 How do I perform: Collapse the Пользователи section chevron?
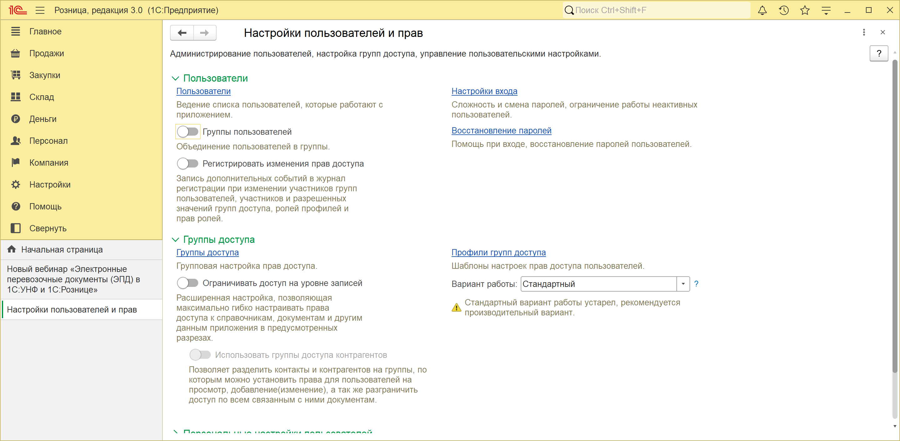(175, 78)
